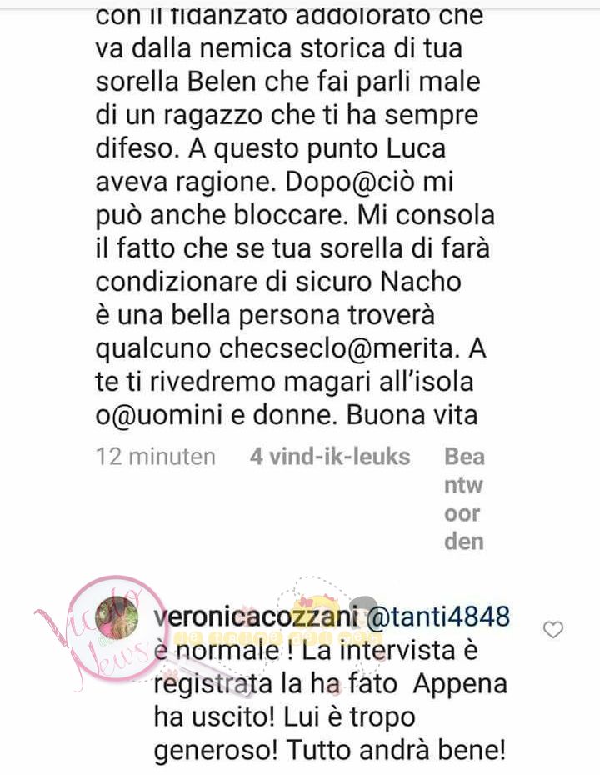Click the word Appena in the reply
600x775 pixels.
point(460,685)
